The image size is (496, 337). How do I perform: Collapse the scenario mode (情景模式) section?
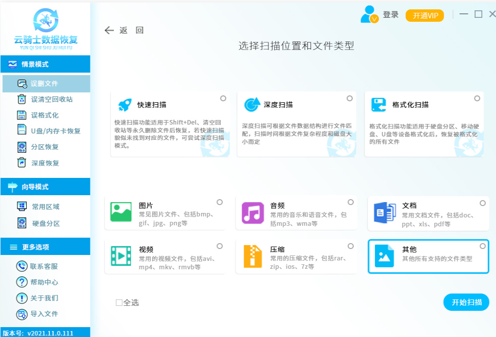(x=45, y=64)
